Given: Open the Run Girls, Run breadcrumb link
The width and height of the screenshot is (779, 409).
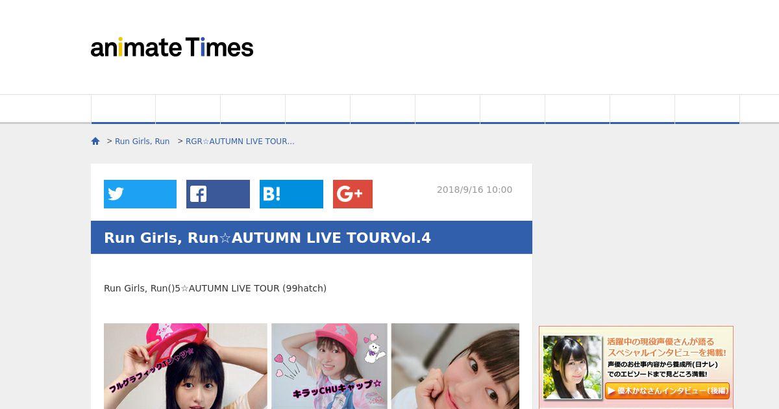Looking at the screenshot, I should pyautogui.click(x=142, y=141).
